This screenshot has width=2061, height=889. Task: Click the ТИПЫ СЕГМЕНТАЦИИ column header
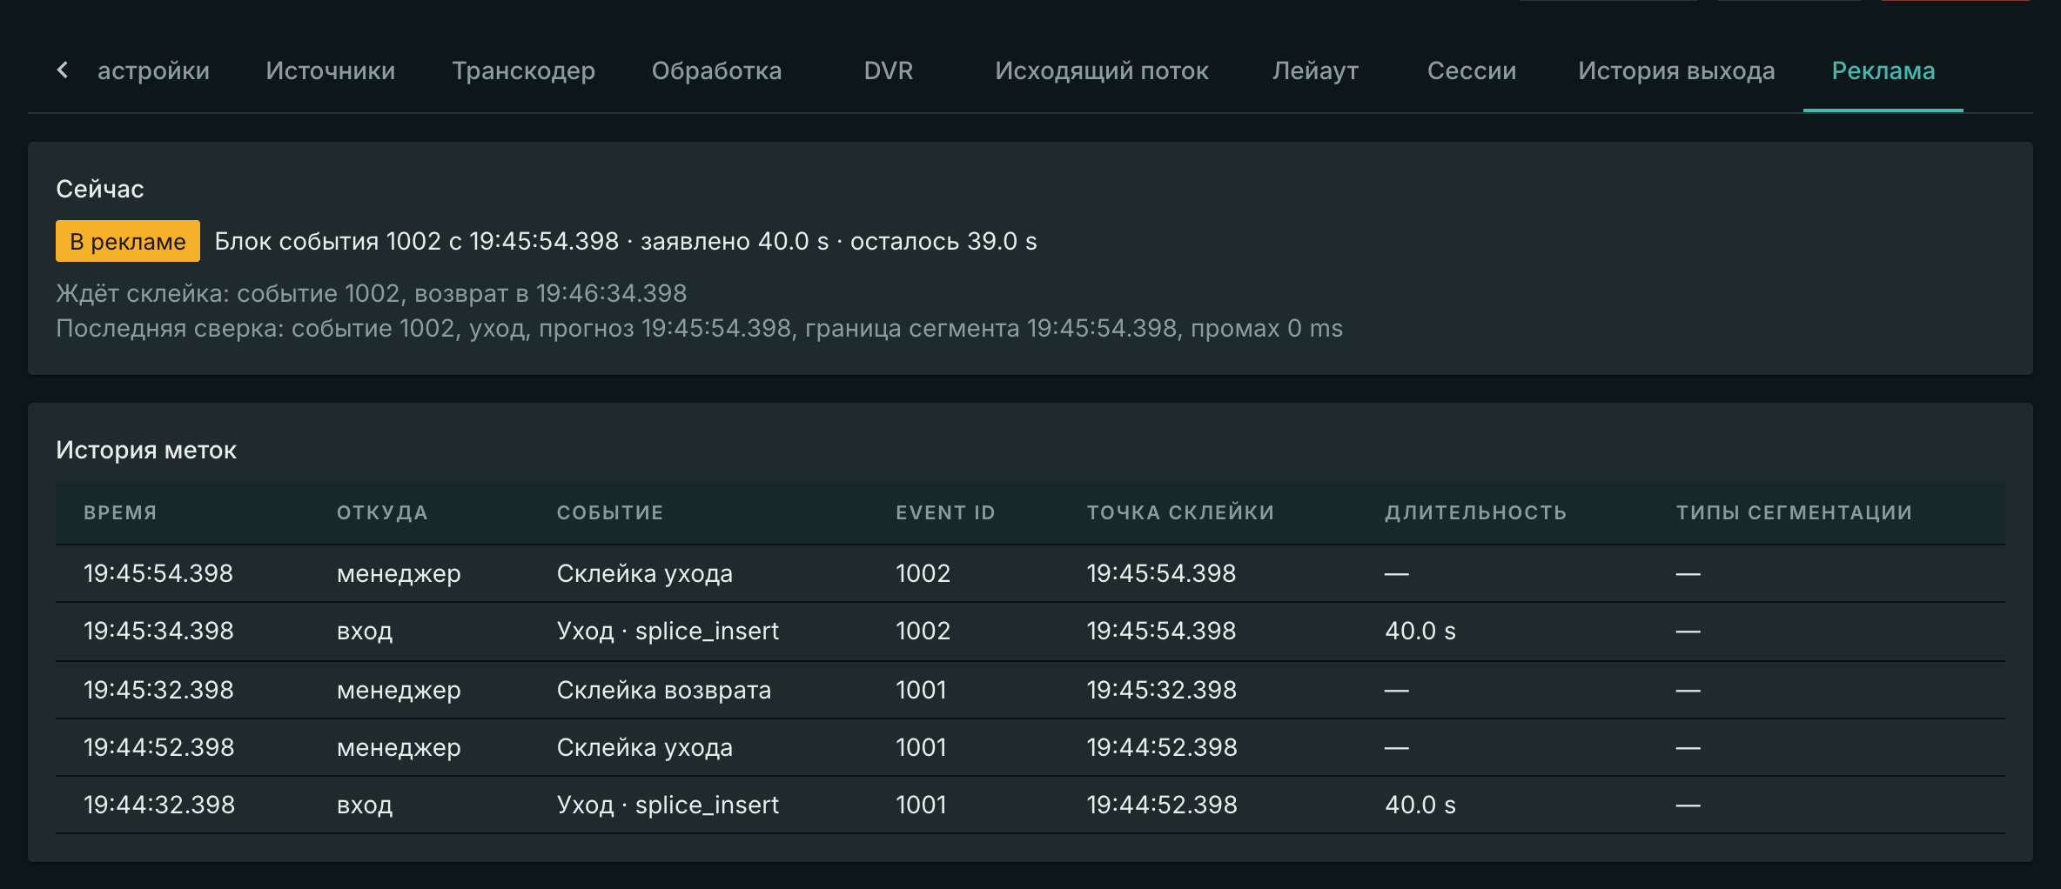(1794, 512)
